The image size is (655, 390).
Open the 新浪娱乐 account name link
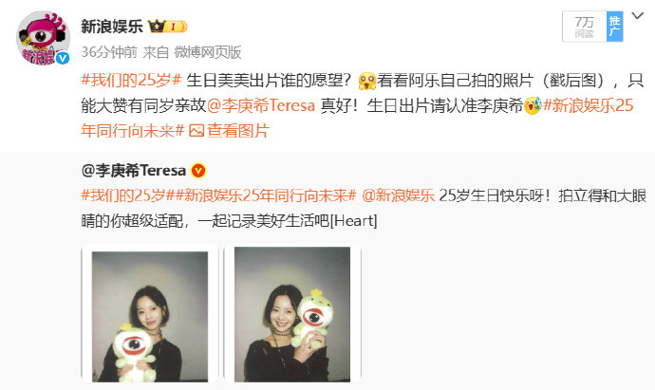pyautogui.click(x=112, y=27)
